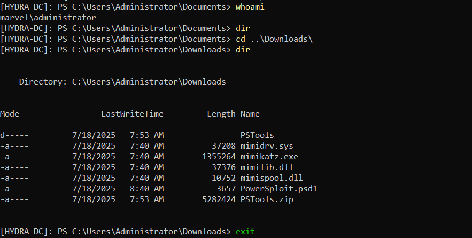Click the PSTools directory name

click(257, 135)
